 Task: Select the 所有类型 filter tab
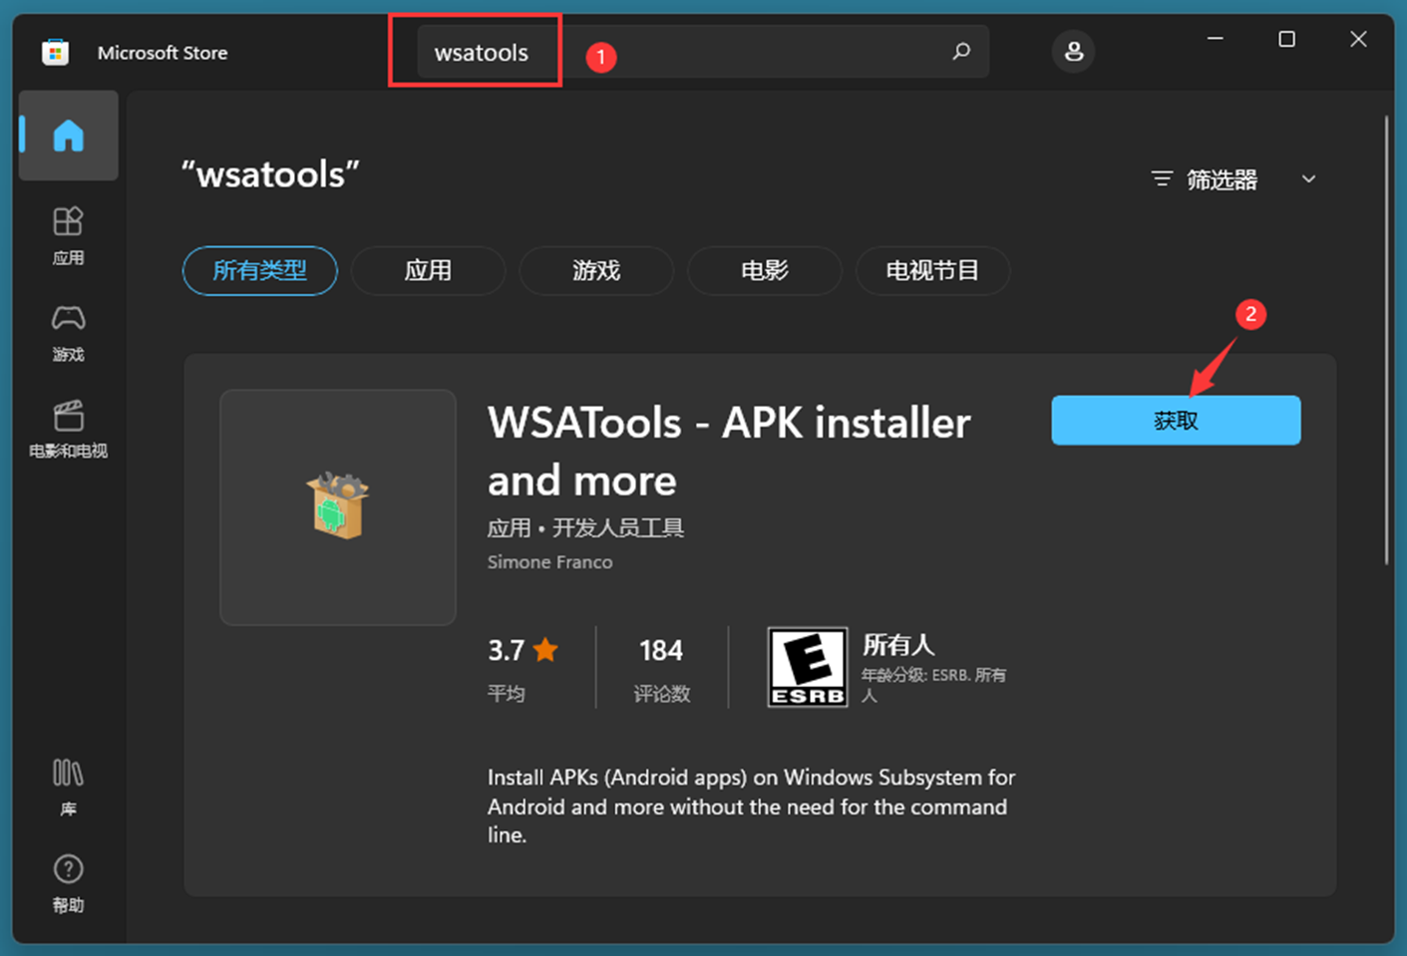(260, 270)
